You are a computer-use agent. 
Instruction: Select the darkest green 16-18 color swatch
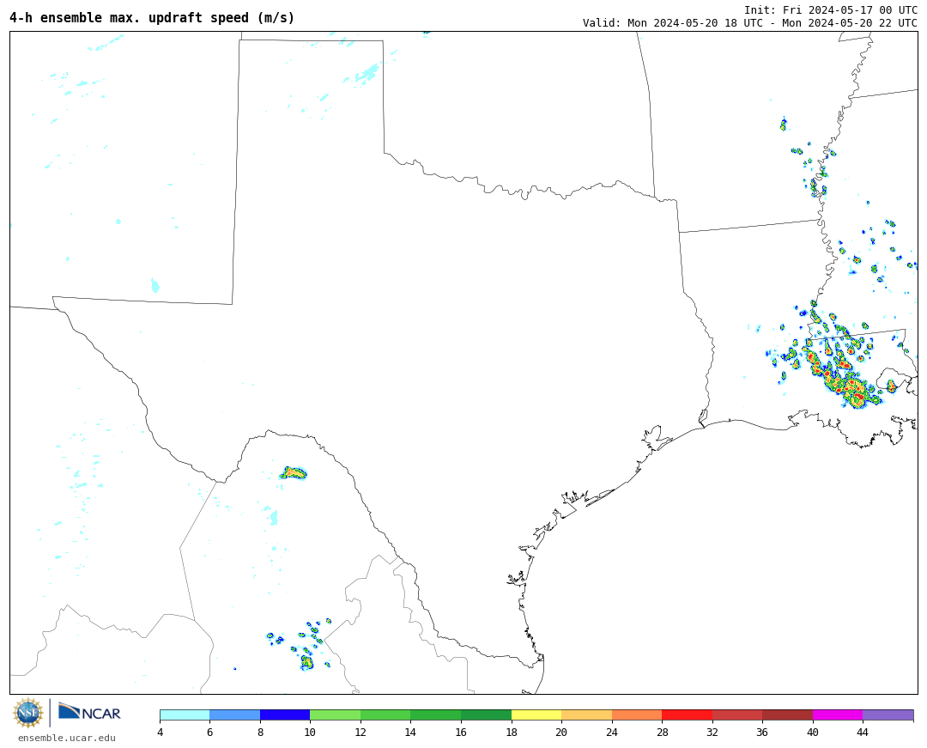click(x=486, y=715)
